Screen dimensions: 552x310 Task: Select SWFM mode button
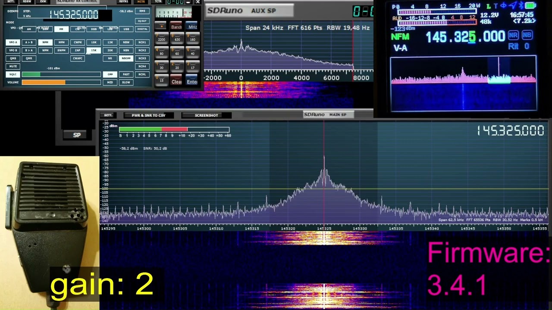(x=61, y=50)
